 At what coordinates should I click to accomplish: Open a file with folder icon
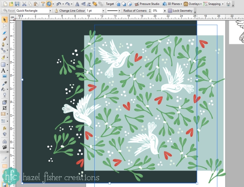11,4
